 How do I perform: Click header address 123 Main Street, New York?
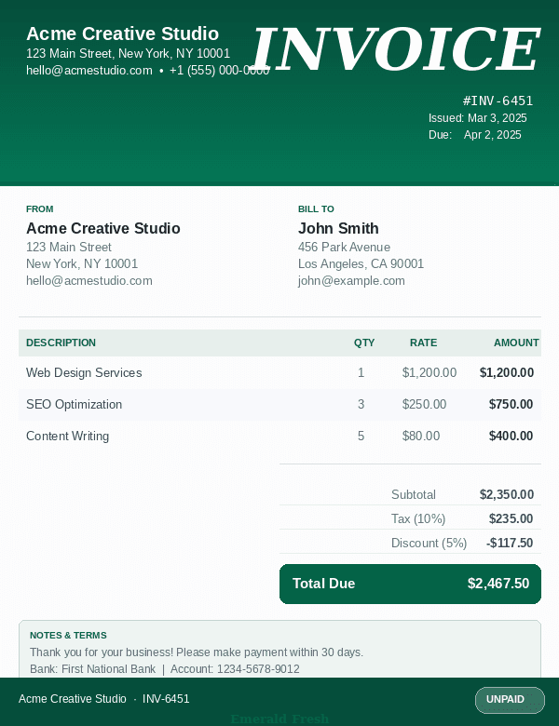tap(128, 53)
